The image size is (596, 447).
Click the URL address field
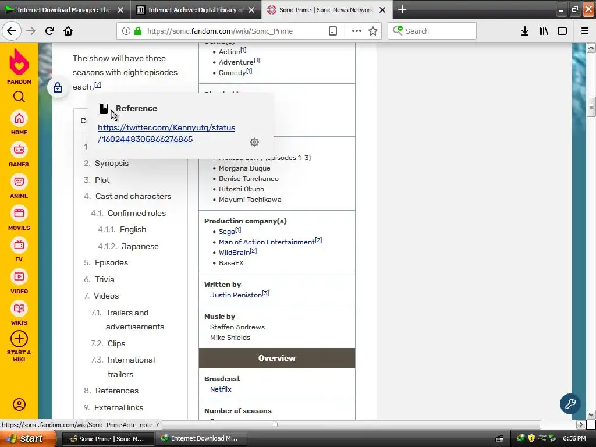[x=236, y=31]
